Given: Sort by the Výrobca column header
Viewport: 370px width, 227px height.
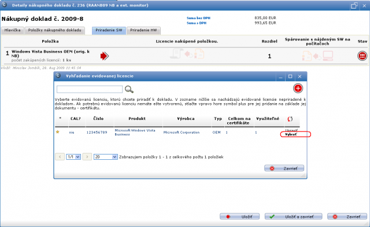Looking at the screenshot, I should (x=186, y=119).
